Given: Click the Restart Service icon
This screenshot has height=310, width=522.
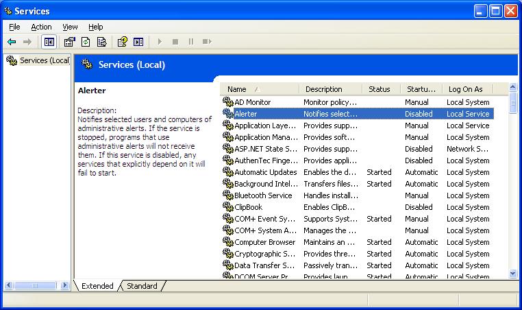Looking at the screenshot, I should pos(207,42).
